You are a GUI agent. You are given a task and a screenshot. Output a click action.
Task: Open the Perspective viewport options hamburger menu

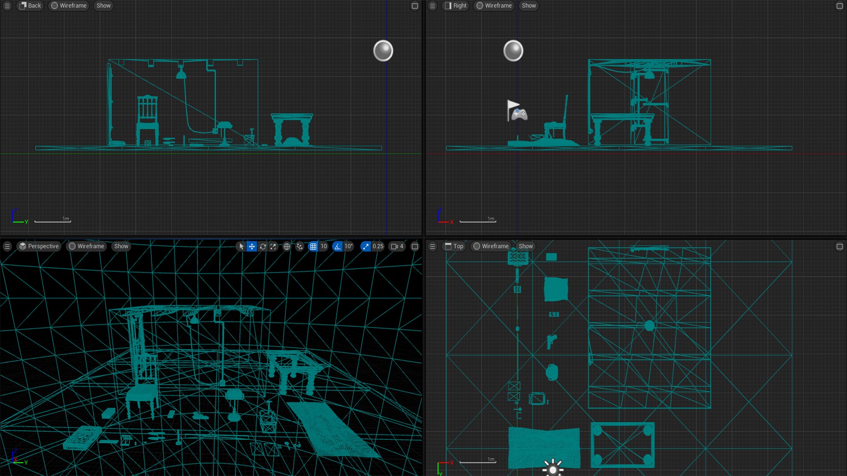[7, 246]
